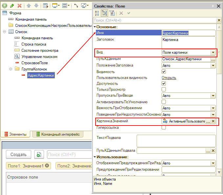This screenshot has width=223, height=195.
Task: Toggle the Видимость checkbox
Action: (x=164, y=71)
